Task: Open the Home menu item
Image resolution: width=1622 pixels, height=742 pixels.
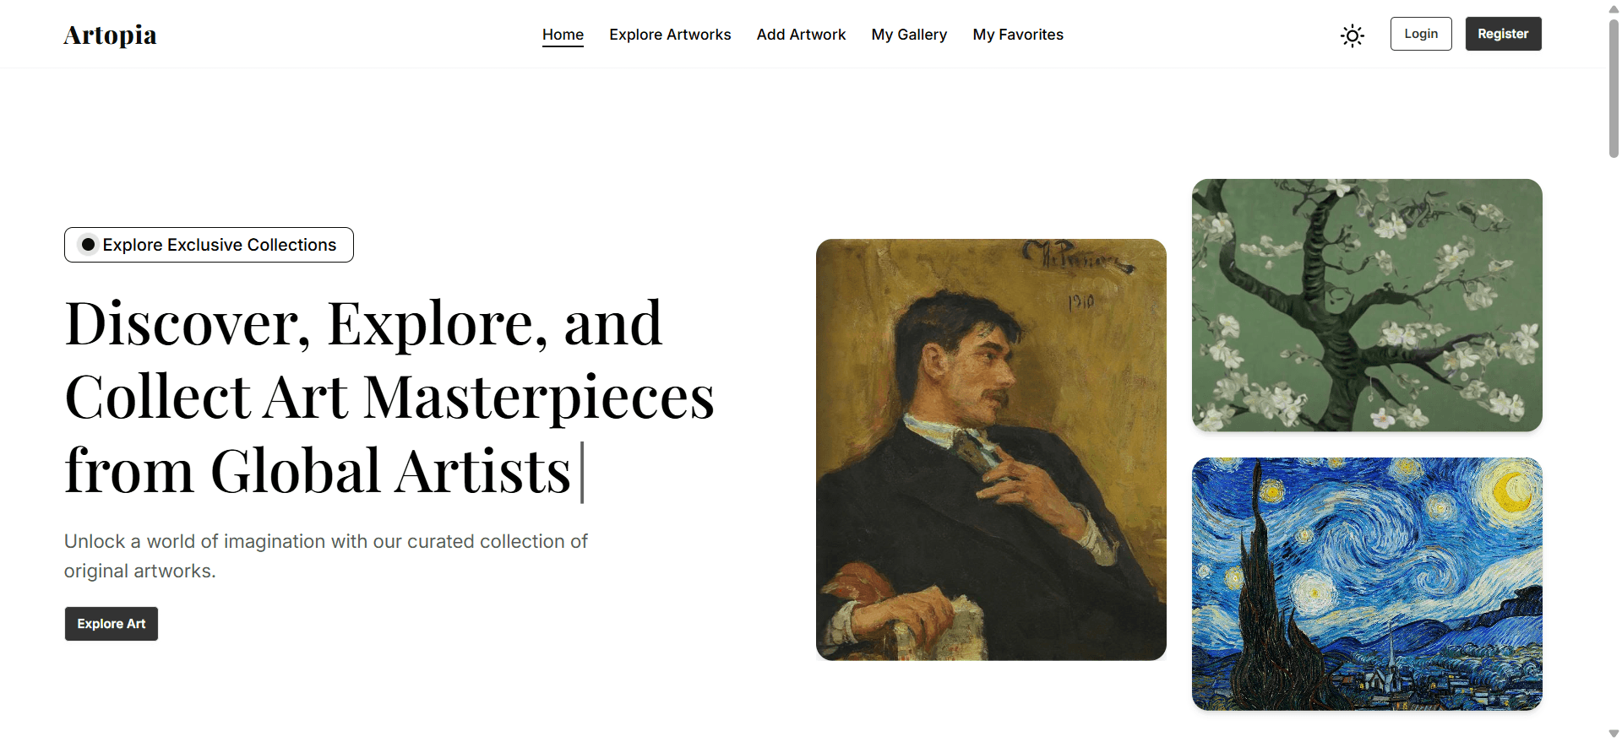Action: point(563,35)
